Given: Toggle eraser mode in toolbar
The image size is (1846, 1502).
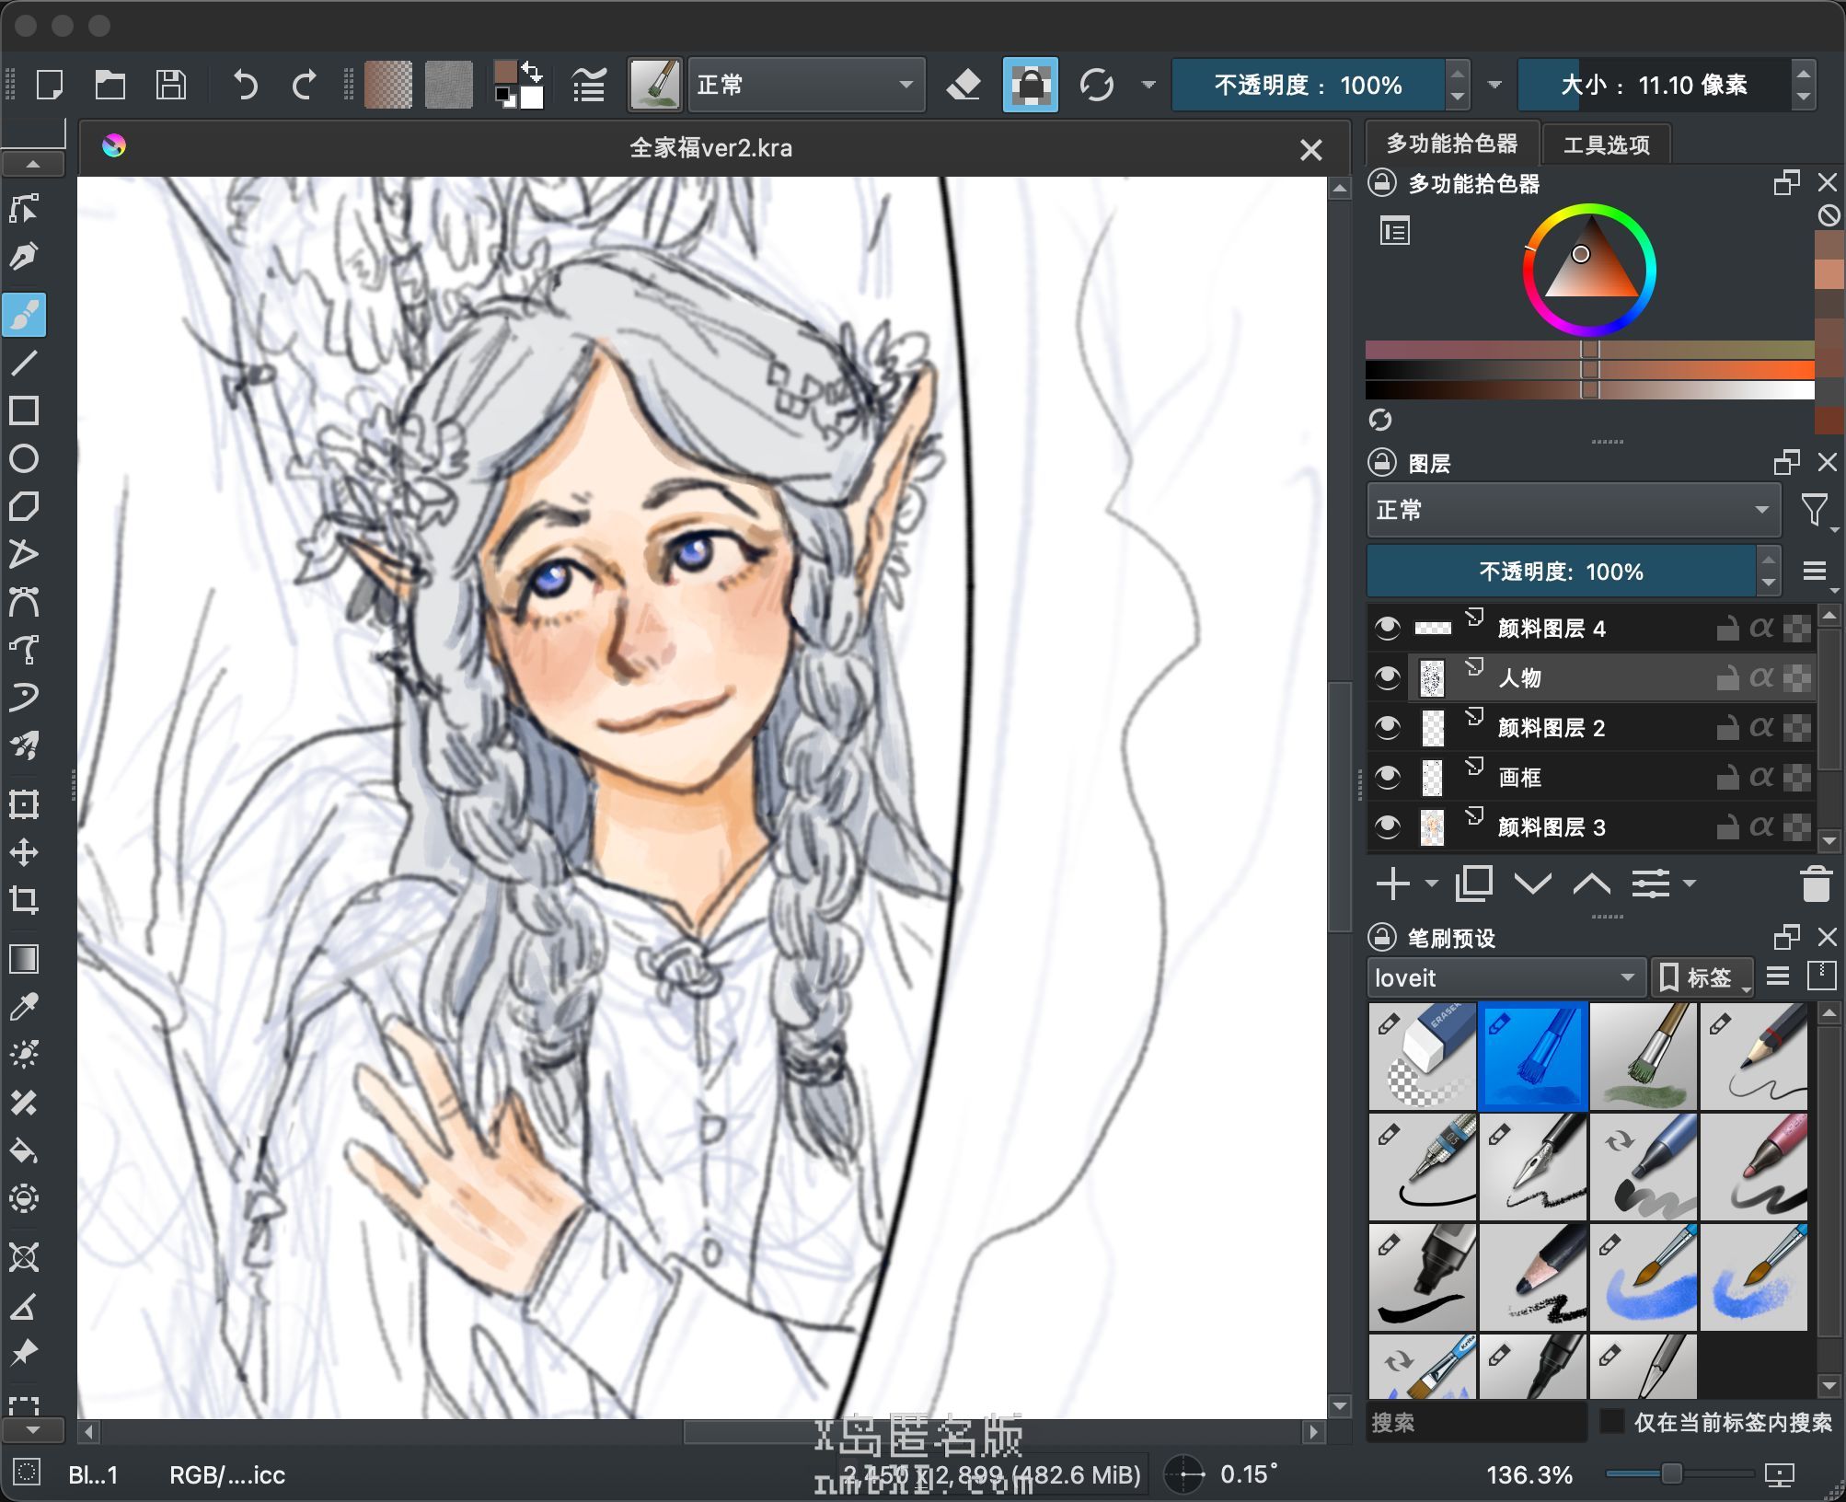Looking at the screenshot, I should tap(963, 85).
